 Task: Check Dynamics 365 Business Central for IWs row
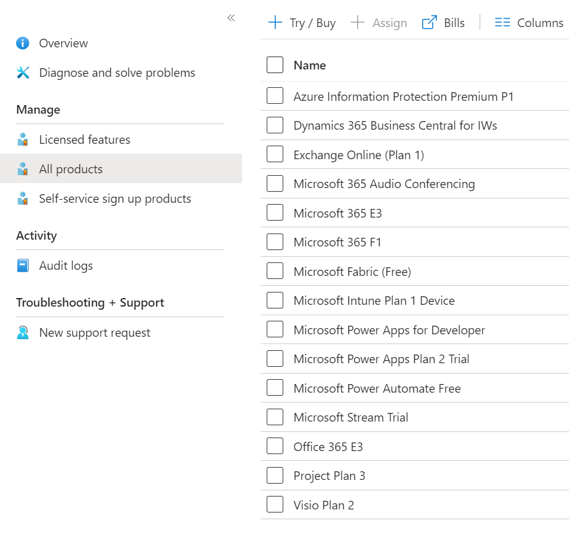pyautogui.click(x=275, y=125)
